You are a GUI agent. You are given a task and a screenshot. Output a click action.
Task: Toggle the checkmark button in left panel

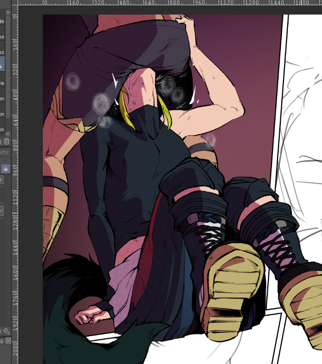(x=2, y=211)
